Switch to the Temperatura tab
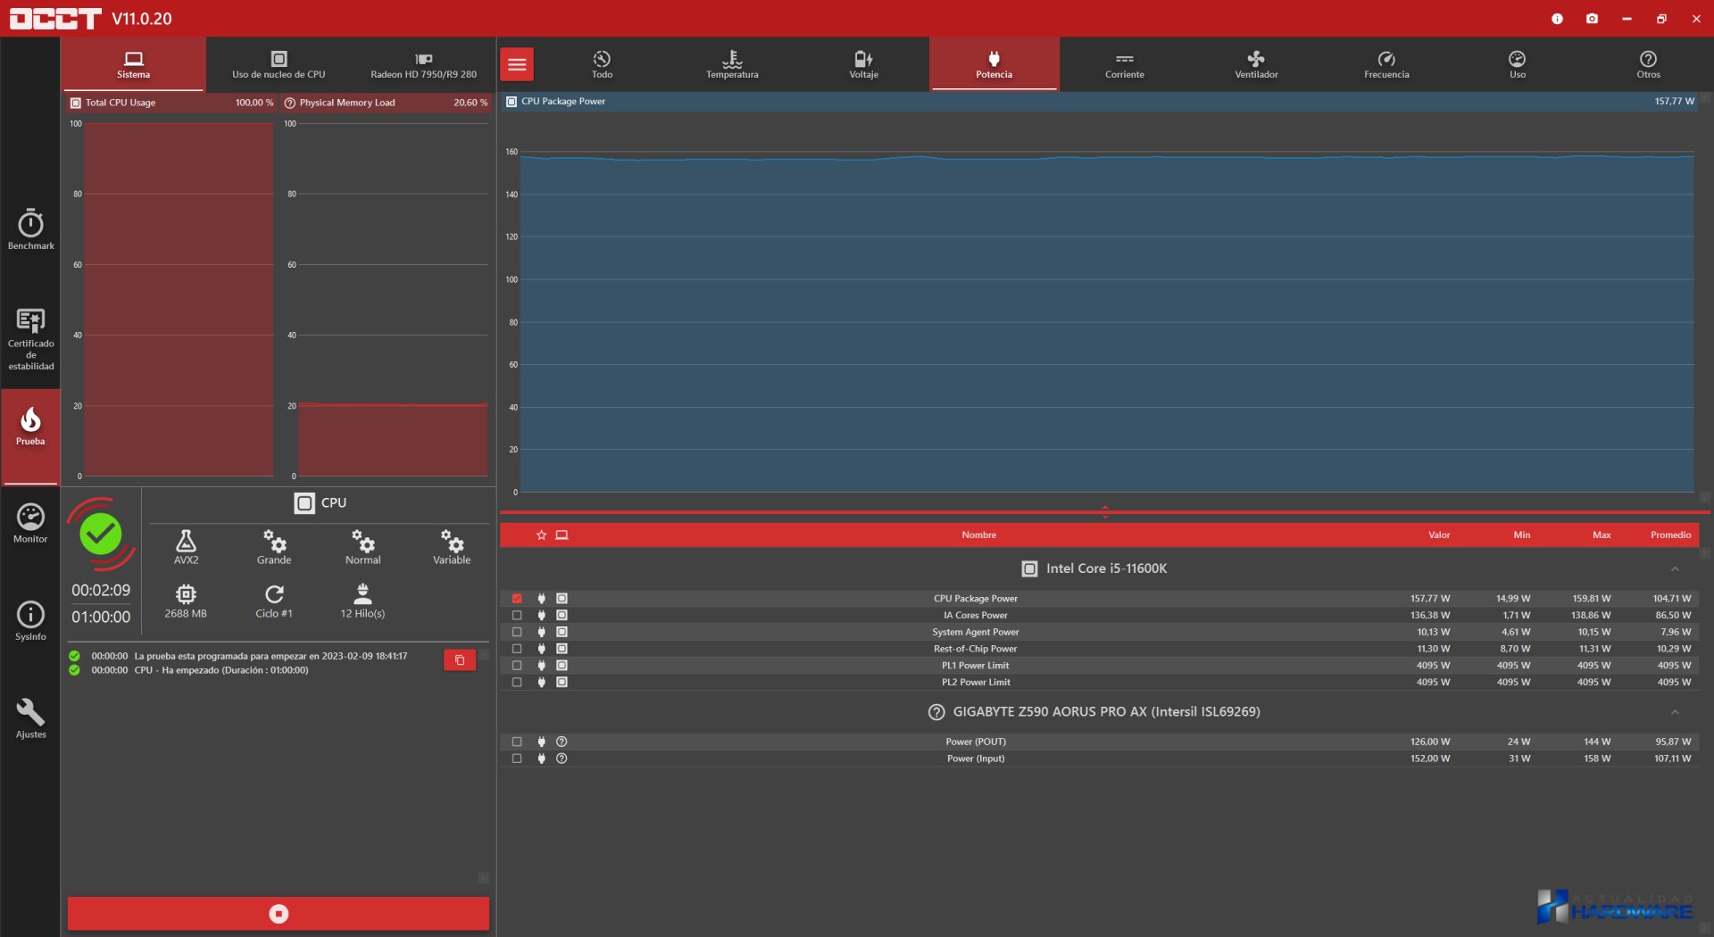The image size is (1714, 937). [732, 64]
